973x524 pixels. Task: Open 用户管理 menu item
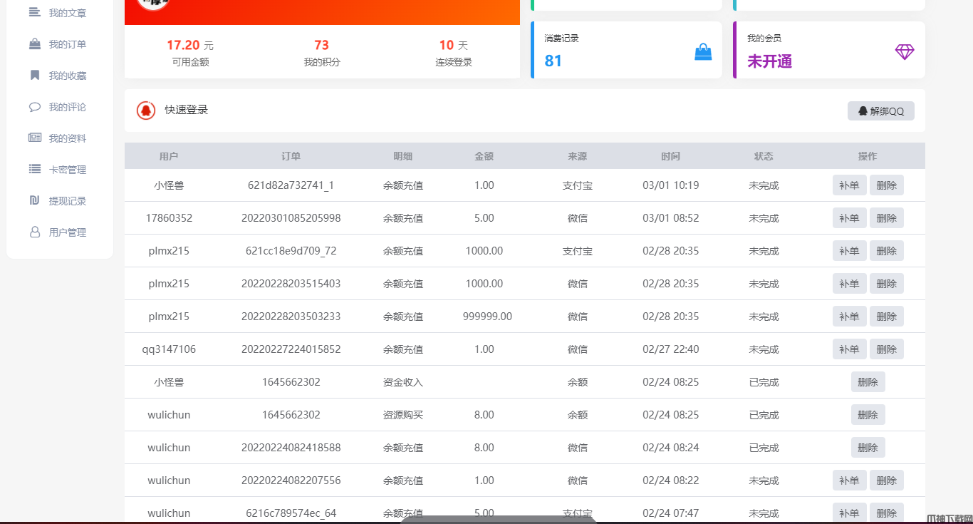[x=67, y=232]
